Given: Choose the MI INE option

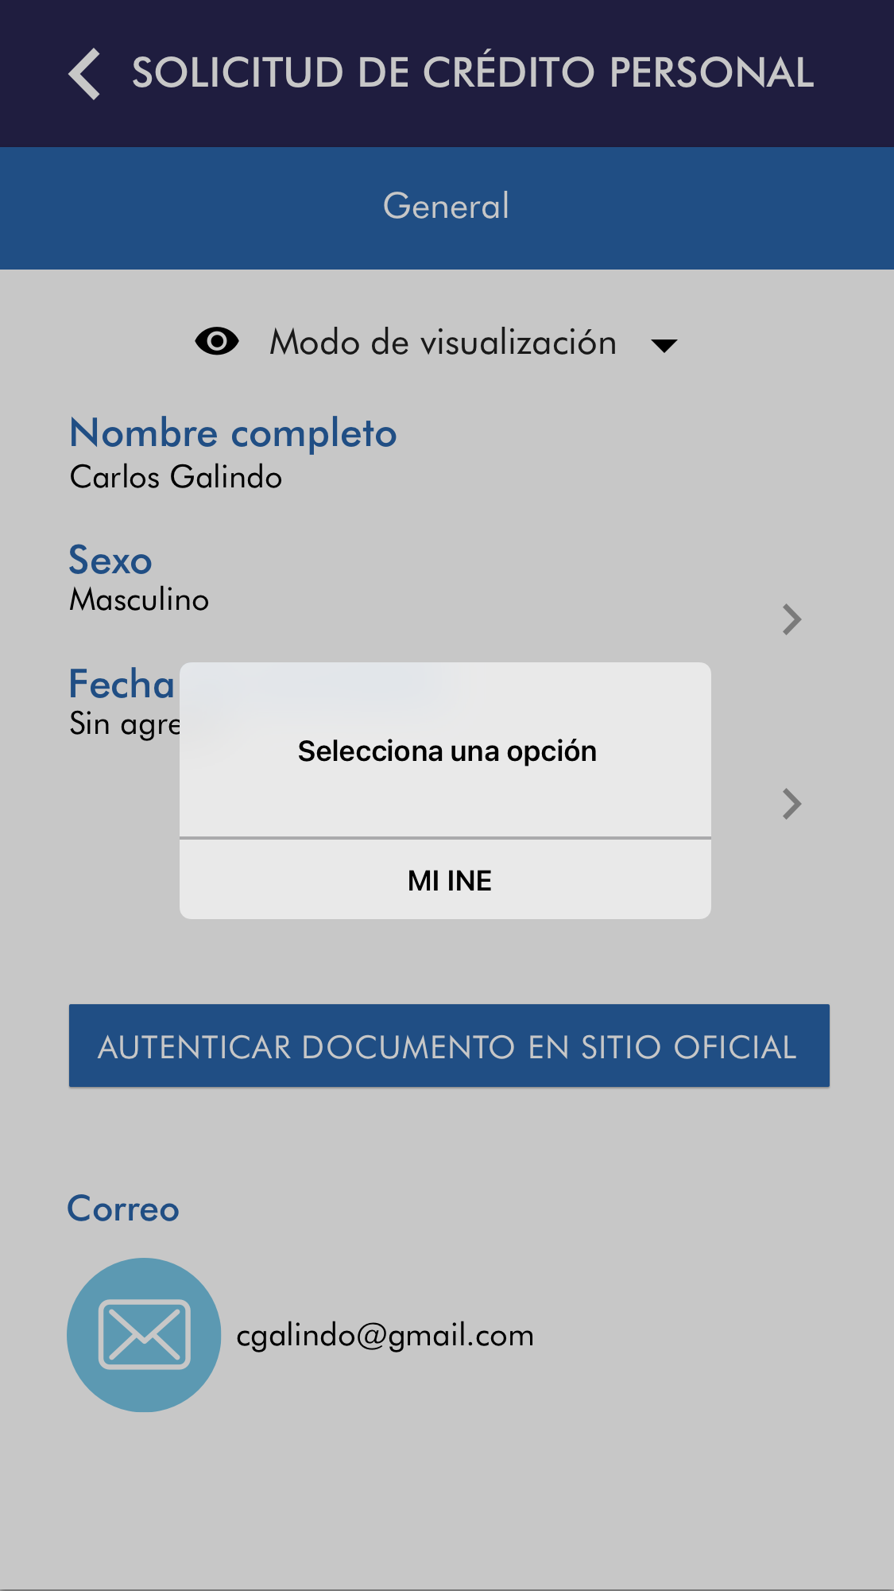Looking at the screenshot, I should [x=449, y=881].
